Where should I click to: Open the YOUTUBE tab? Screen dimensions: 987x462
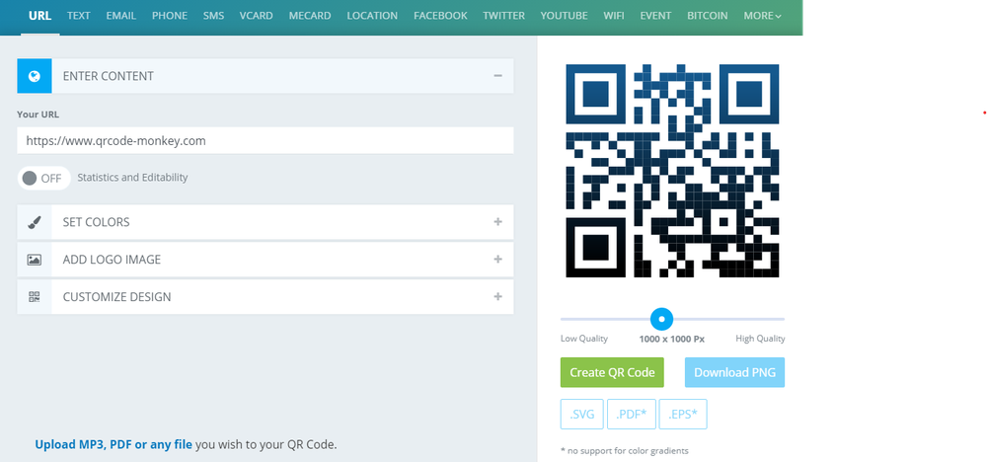tap(564, 16)
